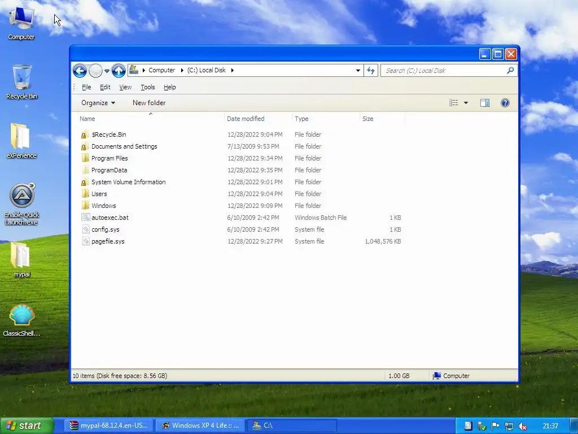Open the recent pages dropdown arrow
The width and height of the screenshot is (578, 434).
coord(107,71)
